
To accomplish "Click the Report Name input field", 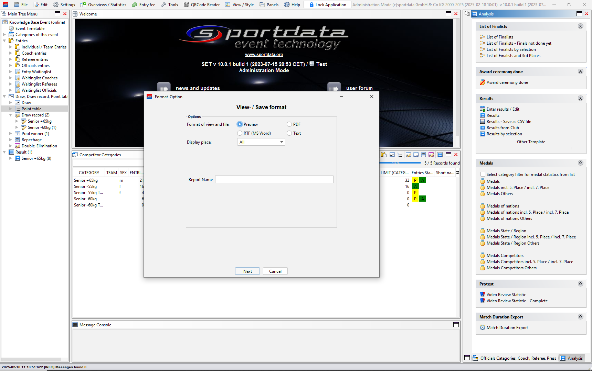I will pos(274,179).
